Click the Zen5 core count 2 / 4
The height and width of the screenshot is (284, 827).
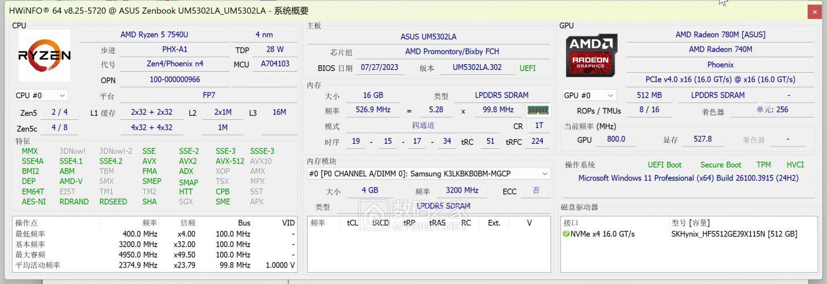tap(60, 112)
